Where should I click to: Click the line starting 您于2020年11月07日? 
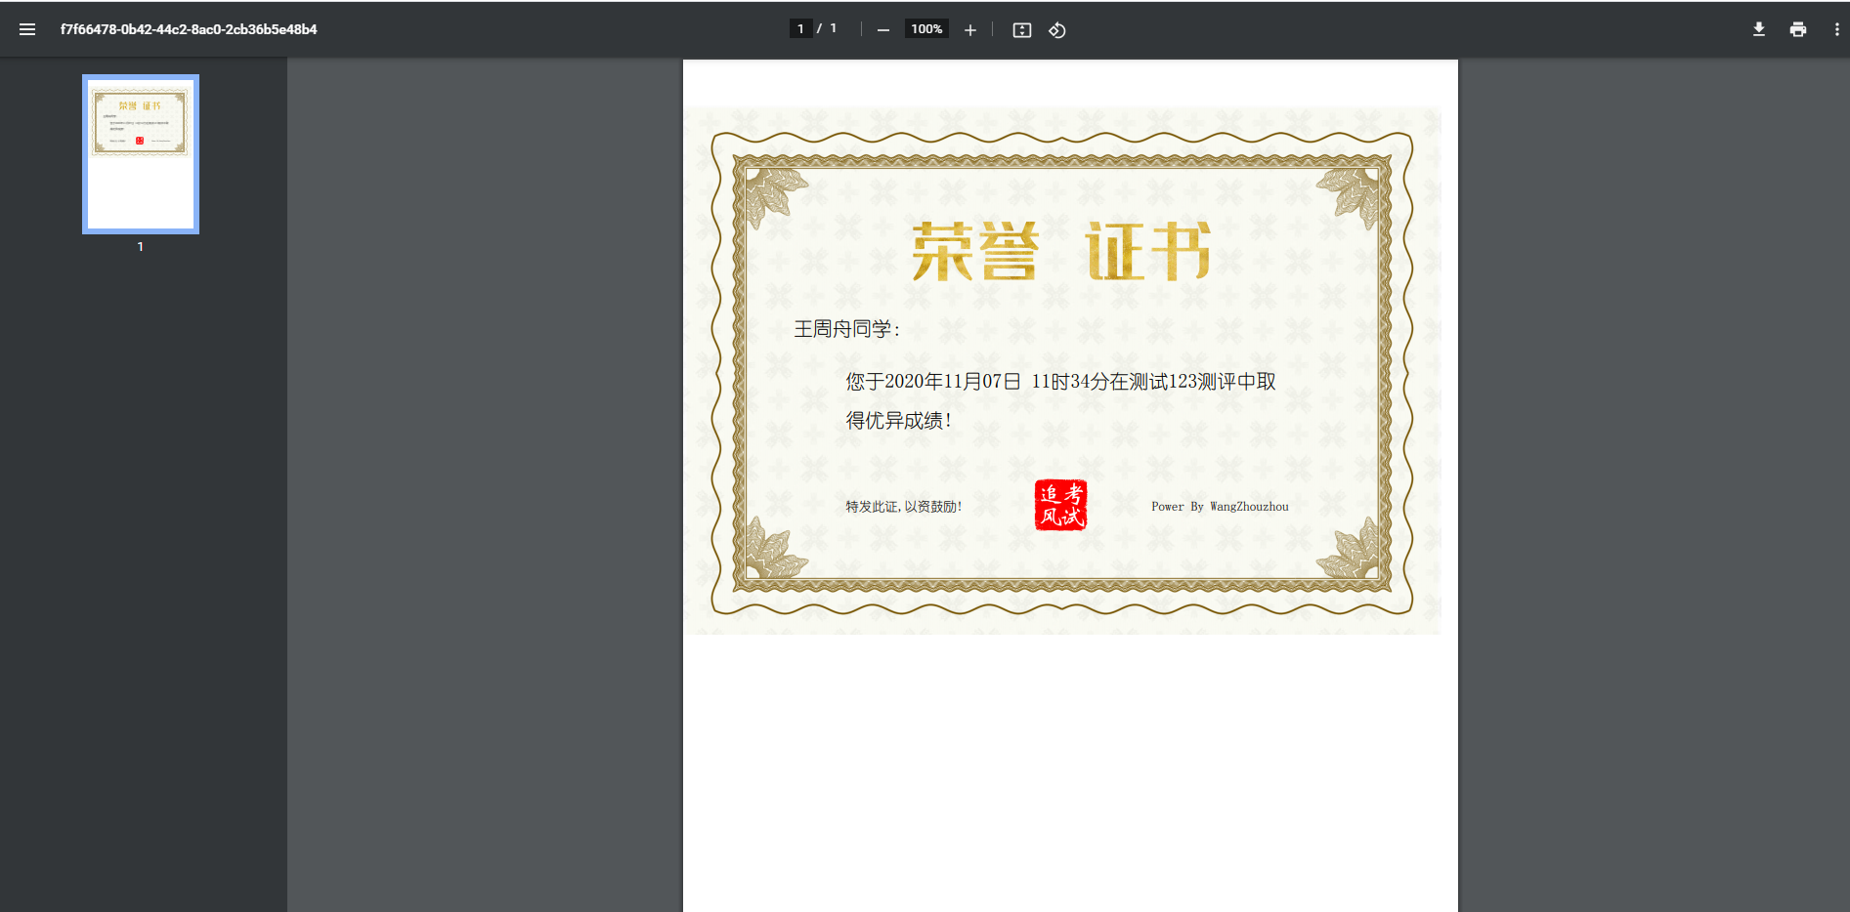coord(1060,382)
